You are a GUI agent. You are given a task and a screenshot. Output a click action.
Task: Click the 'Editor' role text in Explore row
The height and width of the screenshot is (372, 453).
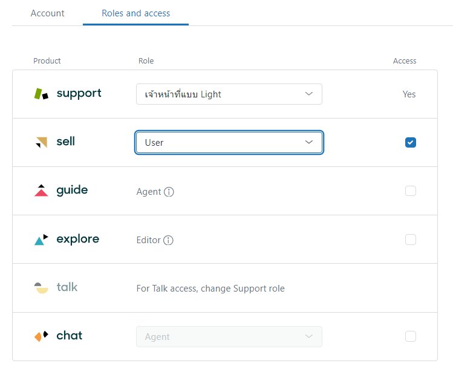click(x=149, y=240)
